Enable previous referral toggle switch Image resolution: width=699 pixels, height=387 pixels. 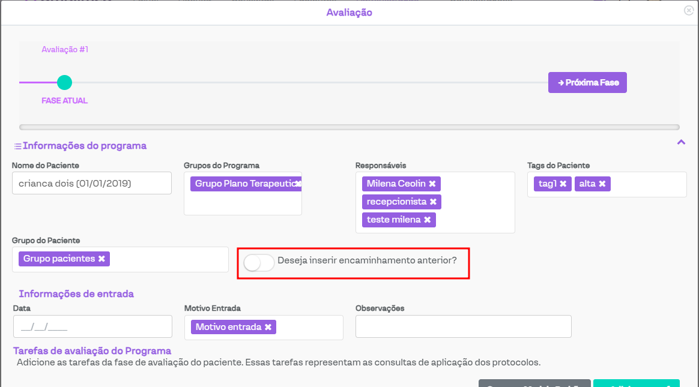(259, 262)
